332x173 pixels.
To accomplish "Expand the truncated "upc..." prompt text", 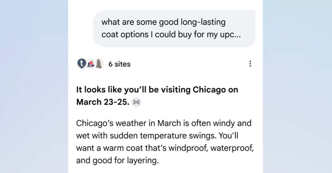I will pos(234,35).
